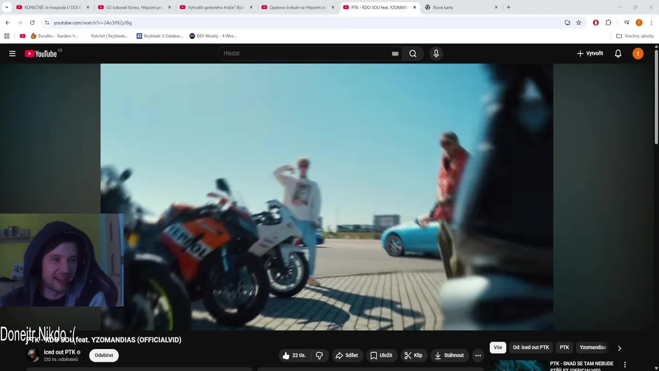Start voice search with microphone

(x=436, y=54)
